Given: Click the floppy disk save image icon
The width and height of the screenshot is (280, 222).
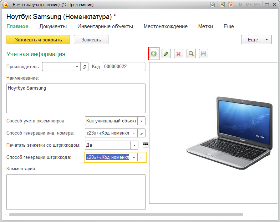Looking at the screenshot, I should click(x=204, y=54).
